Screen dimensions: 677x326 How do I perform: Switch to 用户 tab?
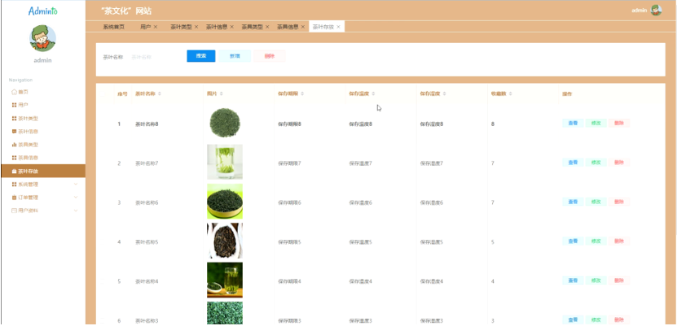click(146, 27)
